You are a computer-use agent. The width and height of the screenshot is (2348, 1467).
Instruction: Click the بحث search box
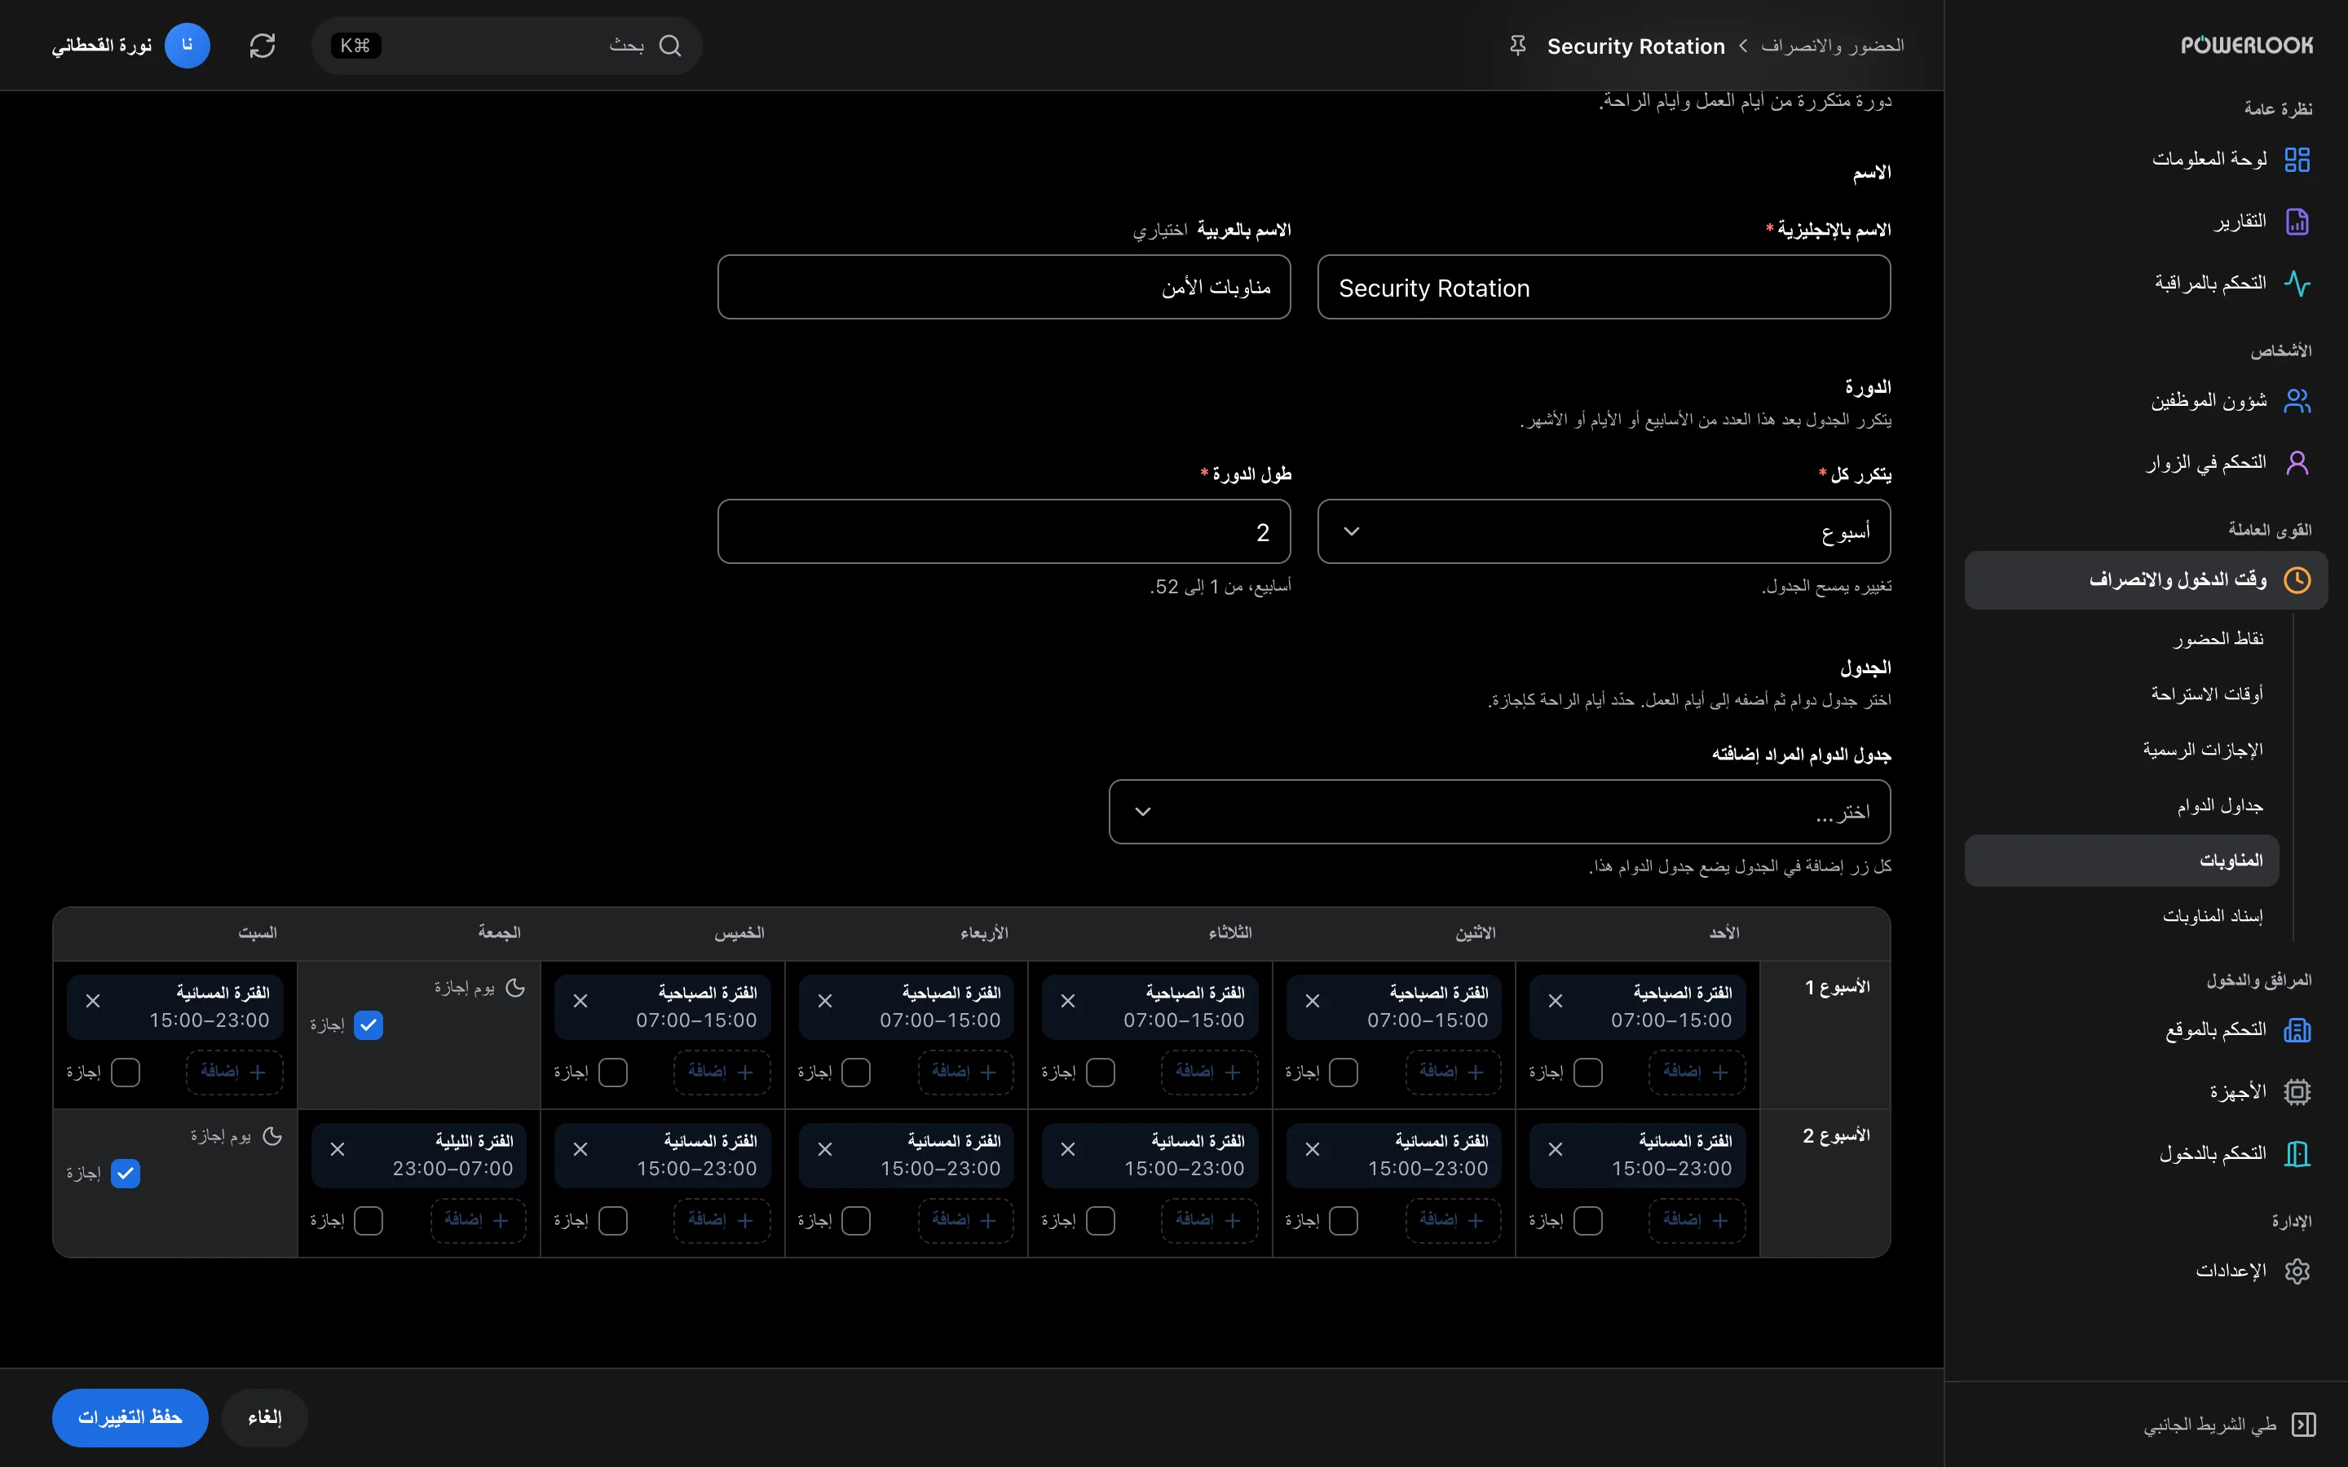[x=506, y=46]
